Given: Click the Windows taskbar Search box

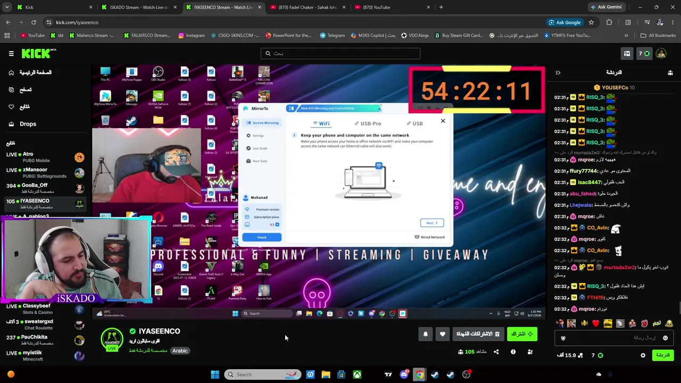Looking at the screenshot, I should click(x=262, y=374).
